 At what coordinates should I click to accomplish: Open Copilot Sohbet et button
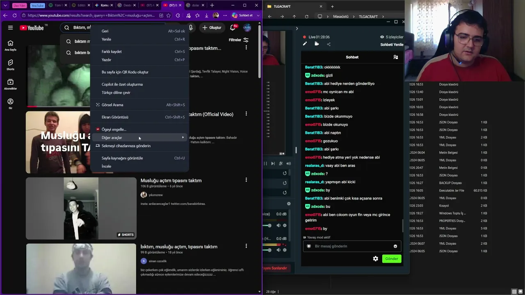click(242, 15)
